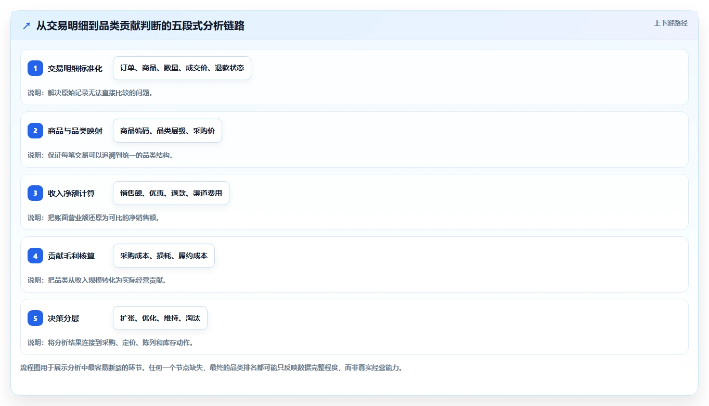Select the 收入净额计算 step name
This screenshot has width=709, height=406.
71,193
